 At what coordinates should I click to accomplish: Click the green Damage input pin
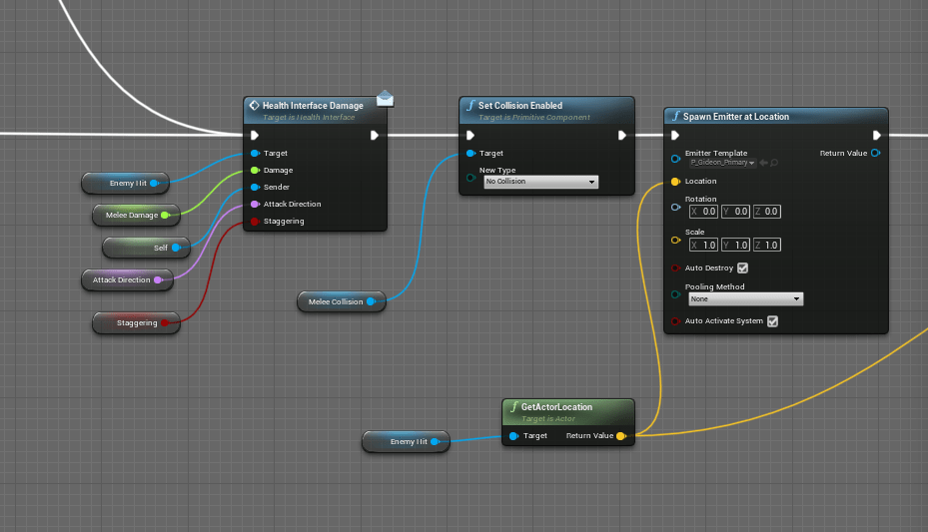point(256,171)
